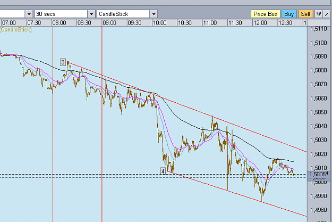Screen dimensions: 332x222
Task: Click the 08:30 time axis label
Action: [84, 23]
